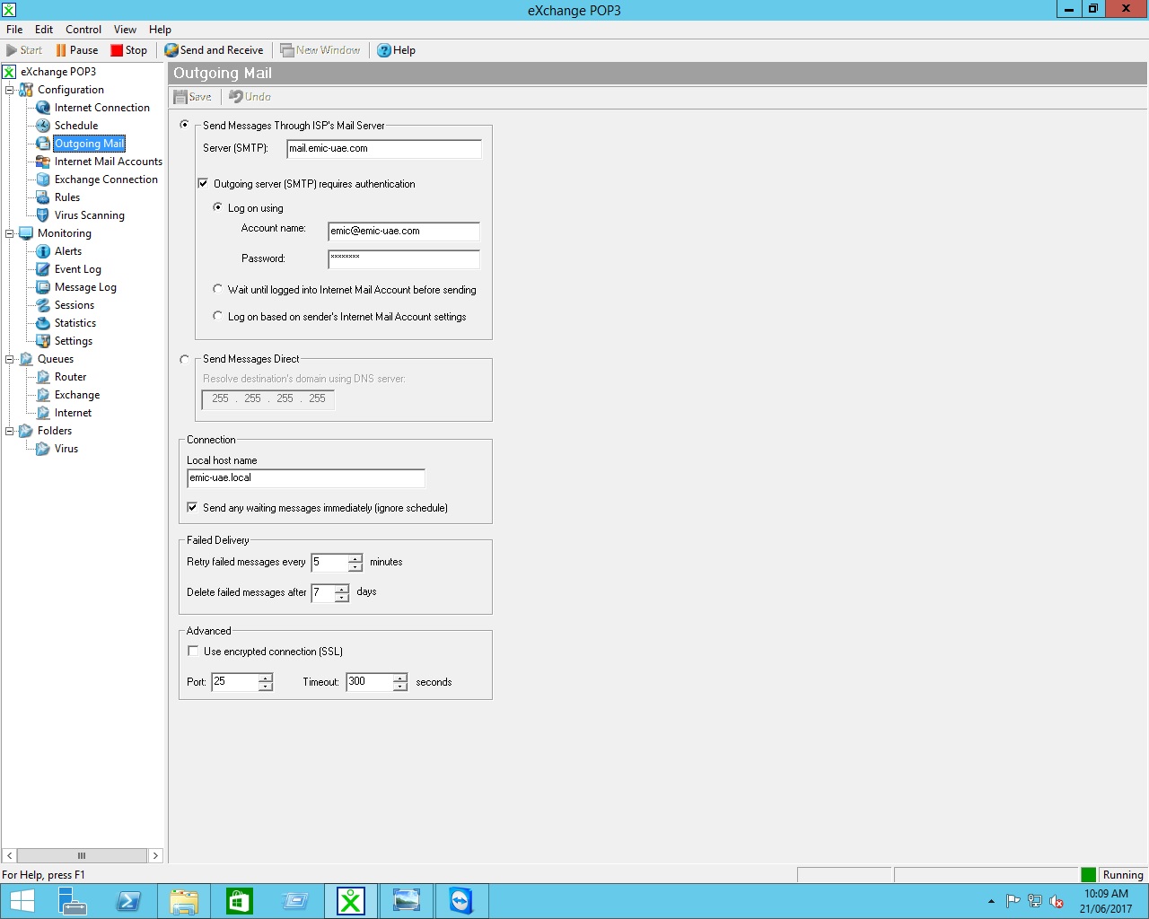Enable Use encrypted connection (SSL)
1149x919 pixels.
(x=193, y=652)
